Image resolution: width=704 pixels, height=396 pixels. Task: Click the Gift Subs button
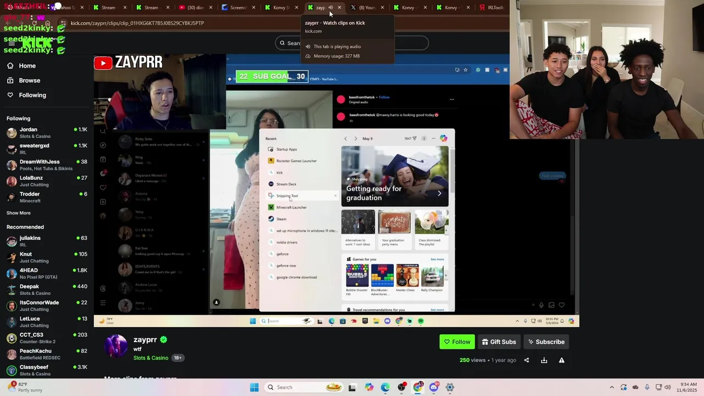[x=499, y=342]
